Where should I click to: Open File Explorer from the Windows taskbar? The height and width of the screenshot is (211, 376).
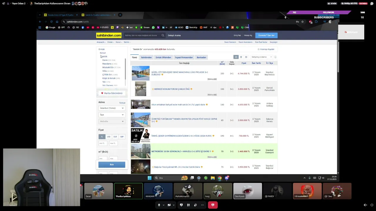coord(212,178)
